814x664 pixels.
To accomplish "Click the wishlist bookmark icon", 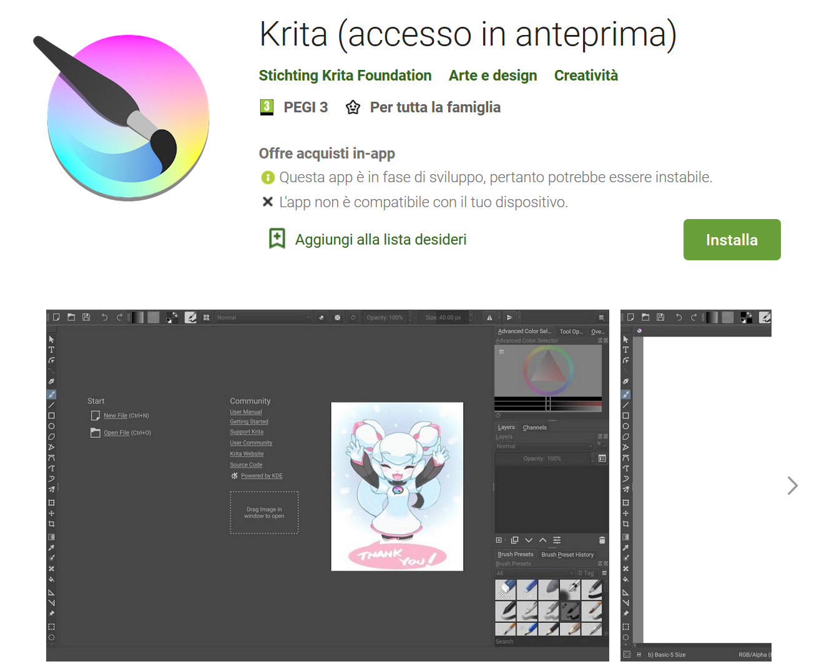I will point(277,239).
